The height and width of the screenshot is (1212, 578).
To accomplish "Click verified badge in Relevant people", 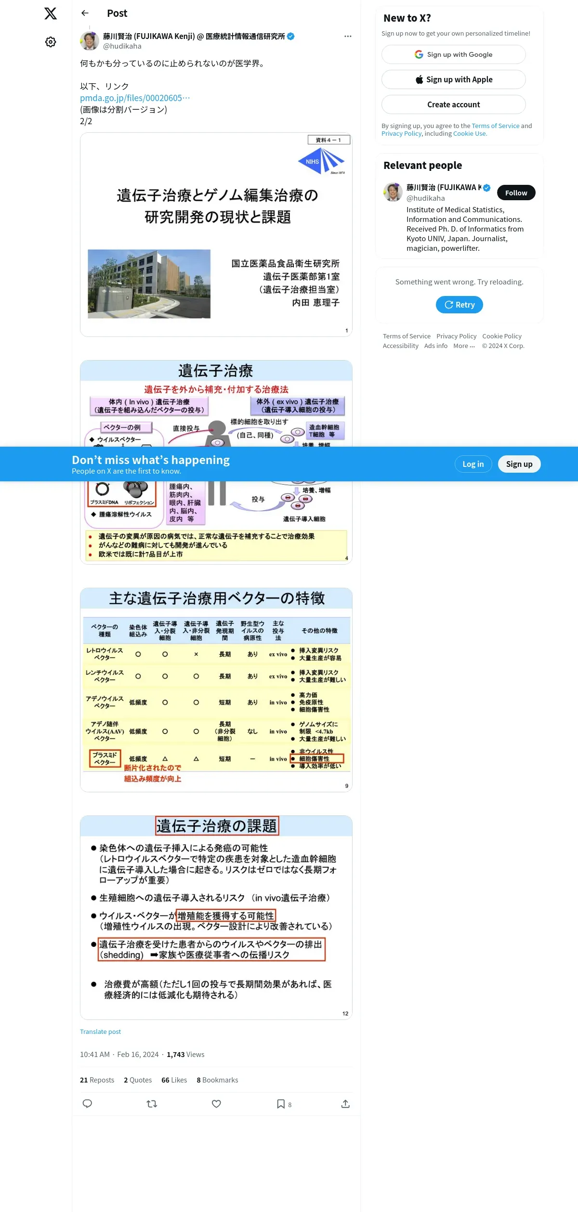I will tap(487, 188).
